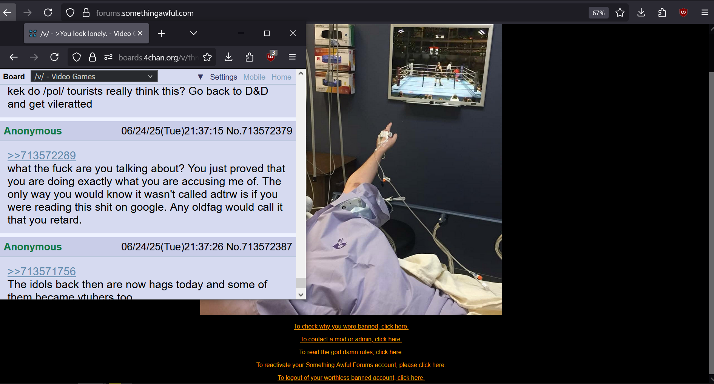The width and height of the screenshot is (714, 384).
Task: Open hamburger menu in 4chan window
Action: (292, 57)
